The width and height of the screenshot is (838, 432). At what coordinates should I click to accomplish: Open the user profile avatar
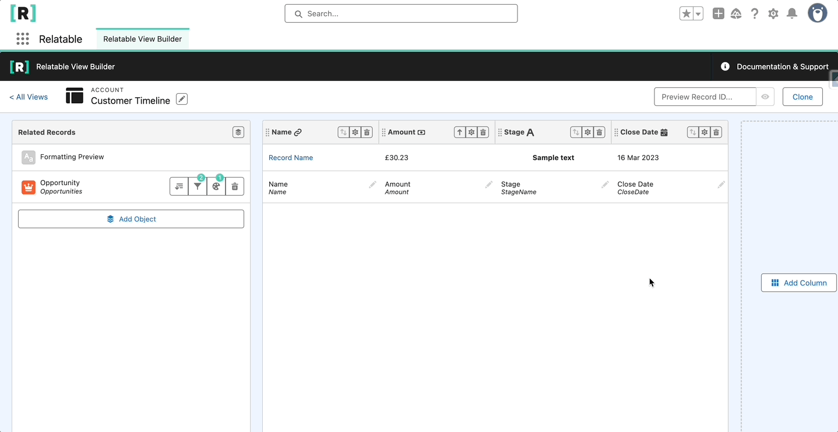[818, 13]
